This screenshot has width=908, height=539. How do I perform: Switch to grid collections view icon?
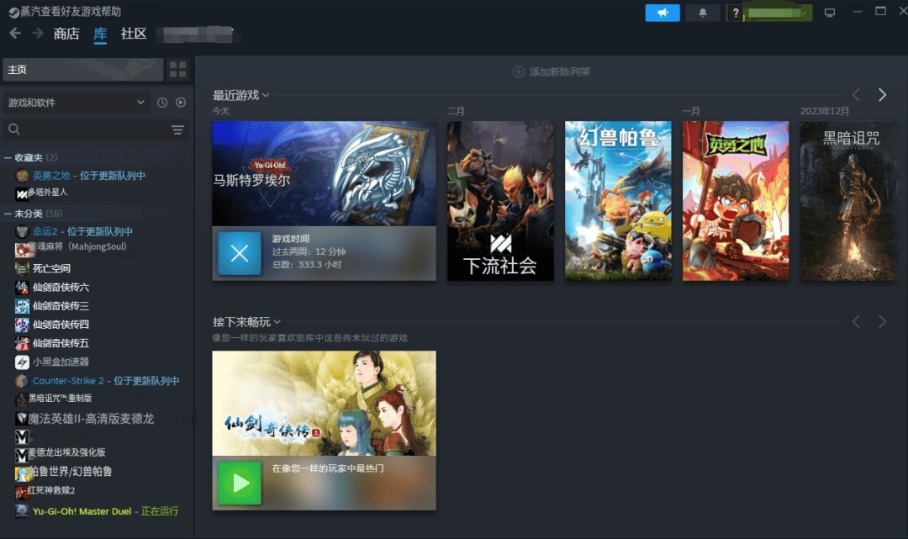(x=178, y=69)
